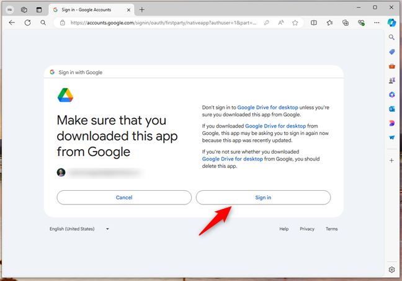Viewport: 402px width, 281px height.
Task: Open sidebar settings gear icon
Action: pyautogui.click(x=391, y=270)
